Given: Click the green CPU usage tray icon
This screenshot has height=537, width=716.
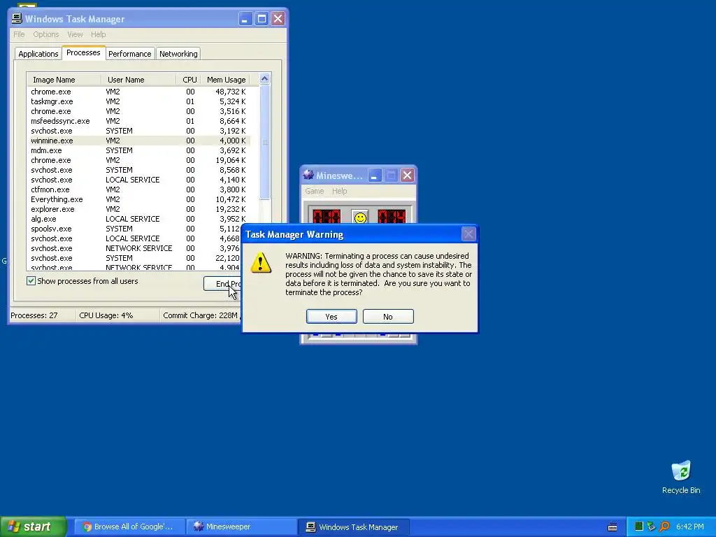Looking at the screenshot, I should click(x=639, y=527).
